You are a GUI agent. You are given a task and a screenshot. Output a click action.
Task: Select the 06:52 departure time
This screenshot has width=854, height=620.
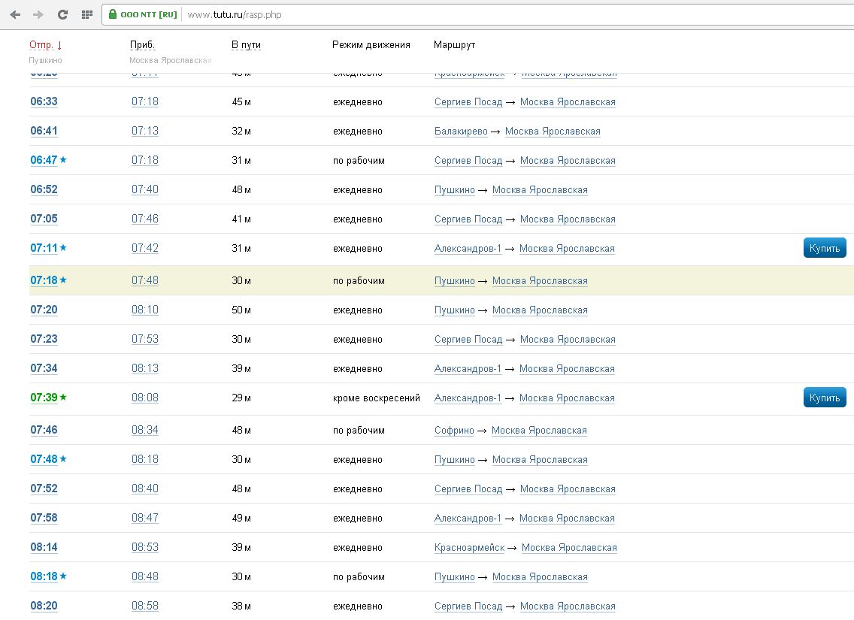pos(44,190)
